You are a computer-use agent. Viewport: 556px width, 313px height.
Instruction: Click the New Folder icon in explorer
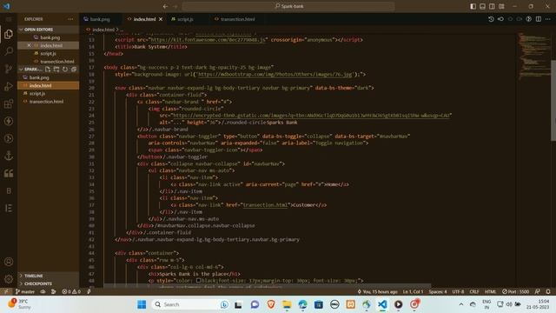click(x=56, y=70)
